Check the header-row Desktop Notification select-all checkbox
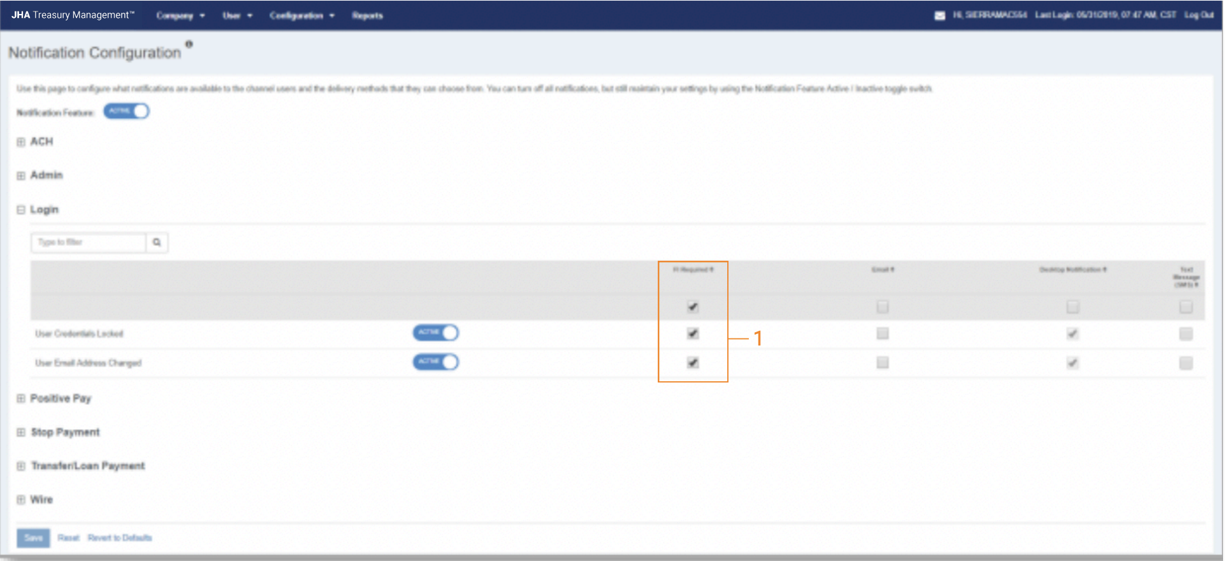The image size is (1225, 561). click(x=1073, y=307)
